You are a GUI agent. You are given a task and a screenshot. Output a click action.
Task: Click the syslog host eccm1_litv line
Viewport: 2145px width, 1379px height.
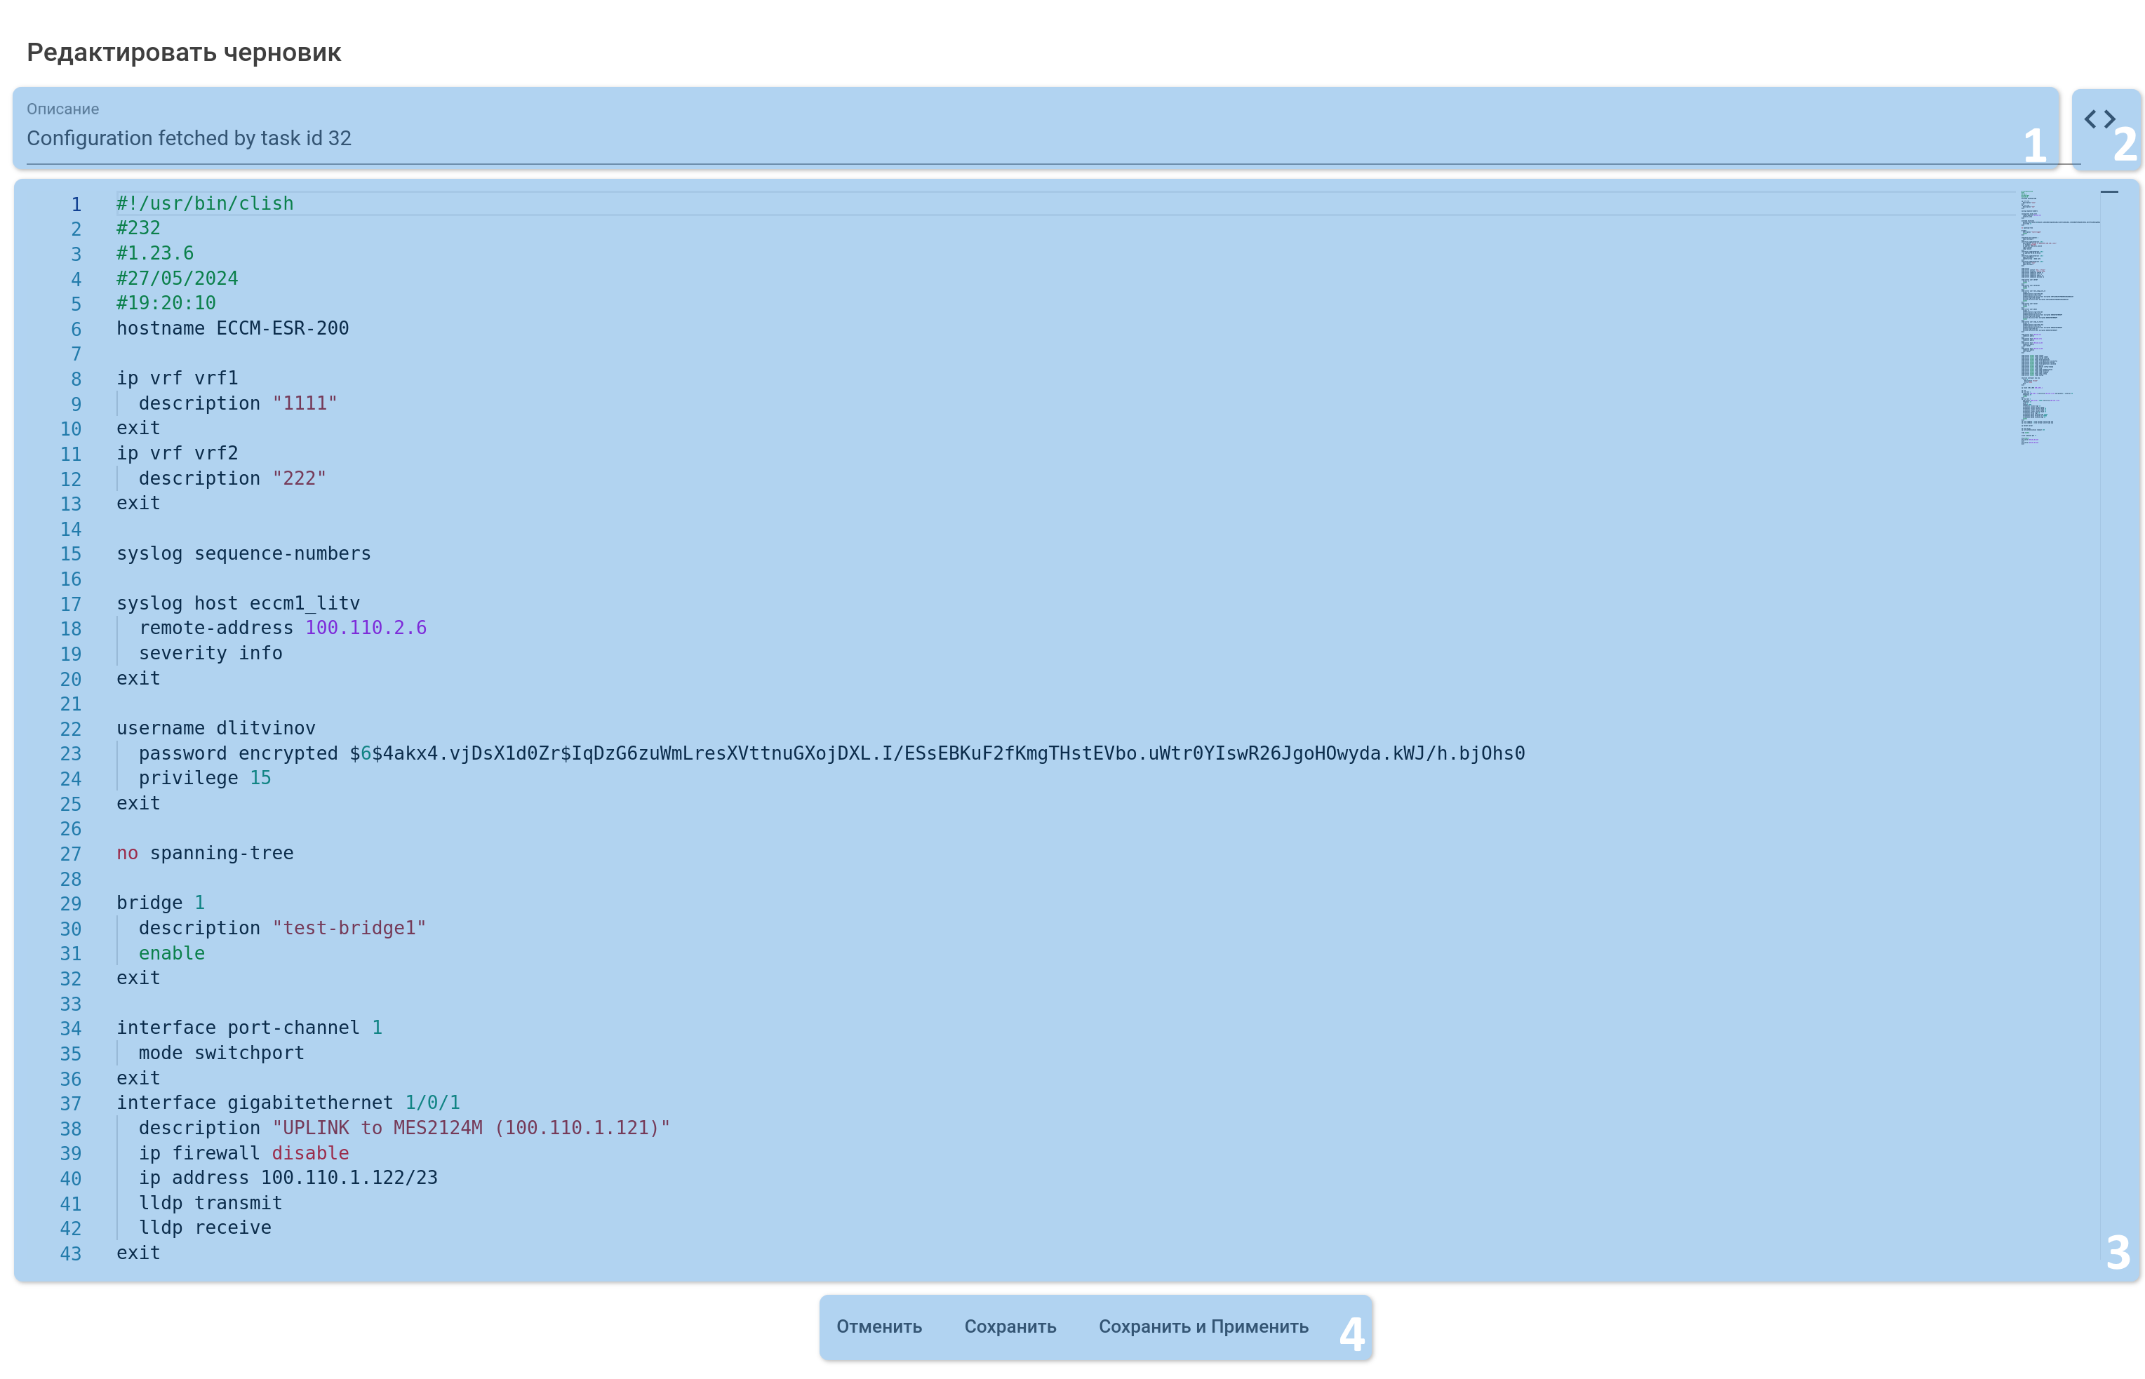click(239, 603)
